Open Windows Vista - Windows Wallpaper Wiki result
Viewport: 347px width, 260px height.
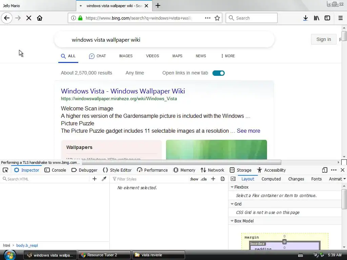click(x=123, y=91)
